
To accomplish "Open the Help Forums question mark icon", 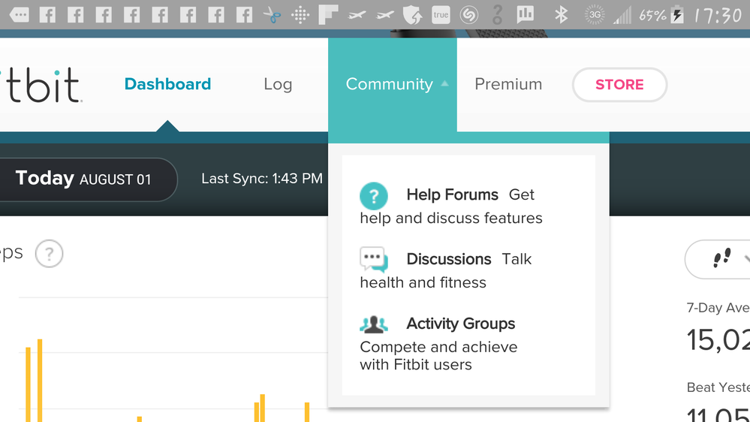I will pyautogui.click(x=374, y=196).
